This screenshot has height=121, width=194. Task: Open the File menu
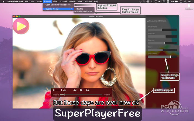click(27, 1)
